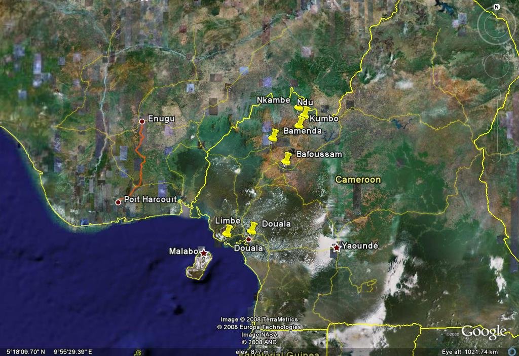Open the Limbe pushpin placemark

228,231
